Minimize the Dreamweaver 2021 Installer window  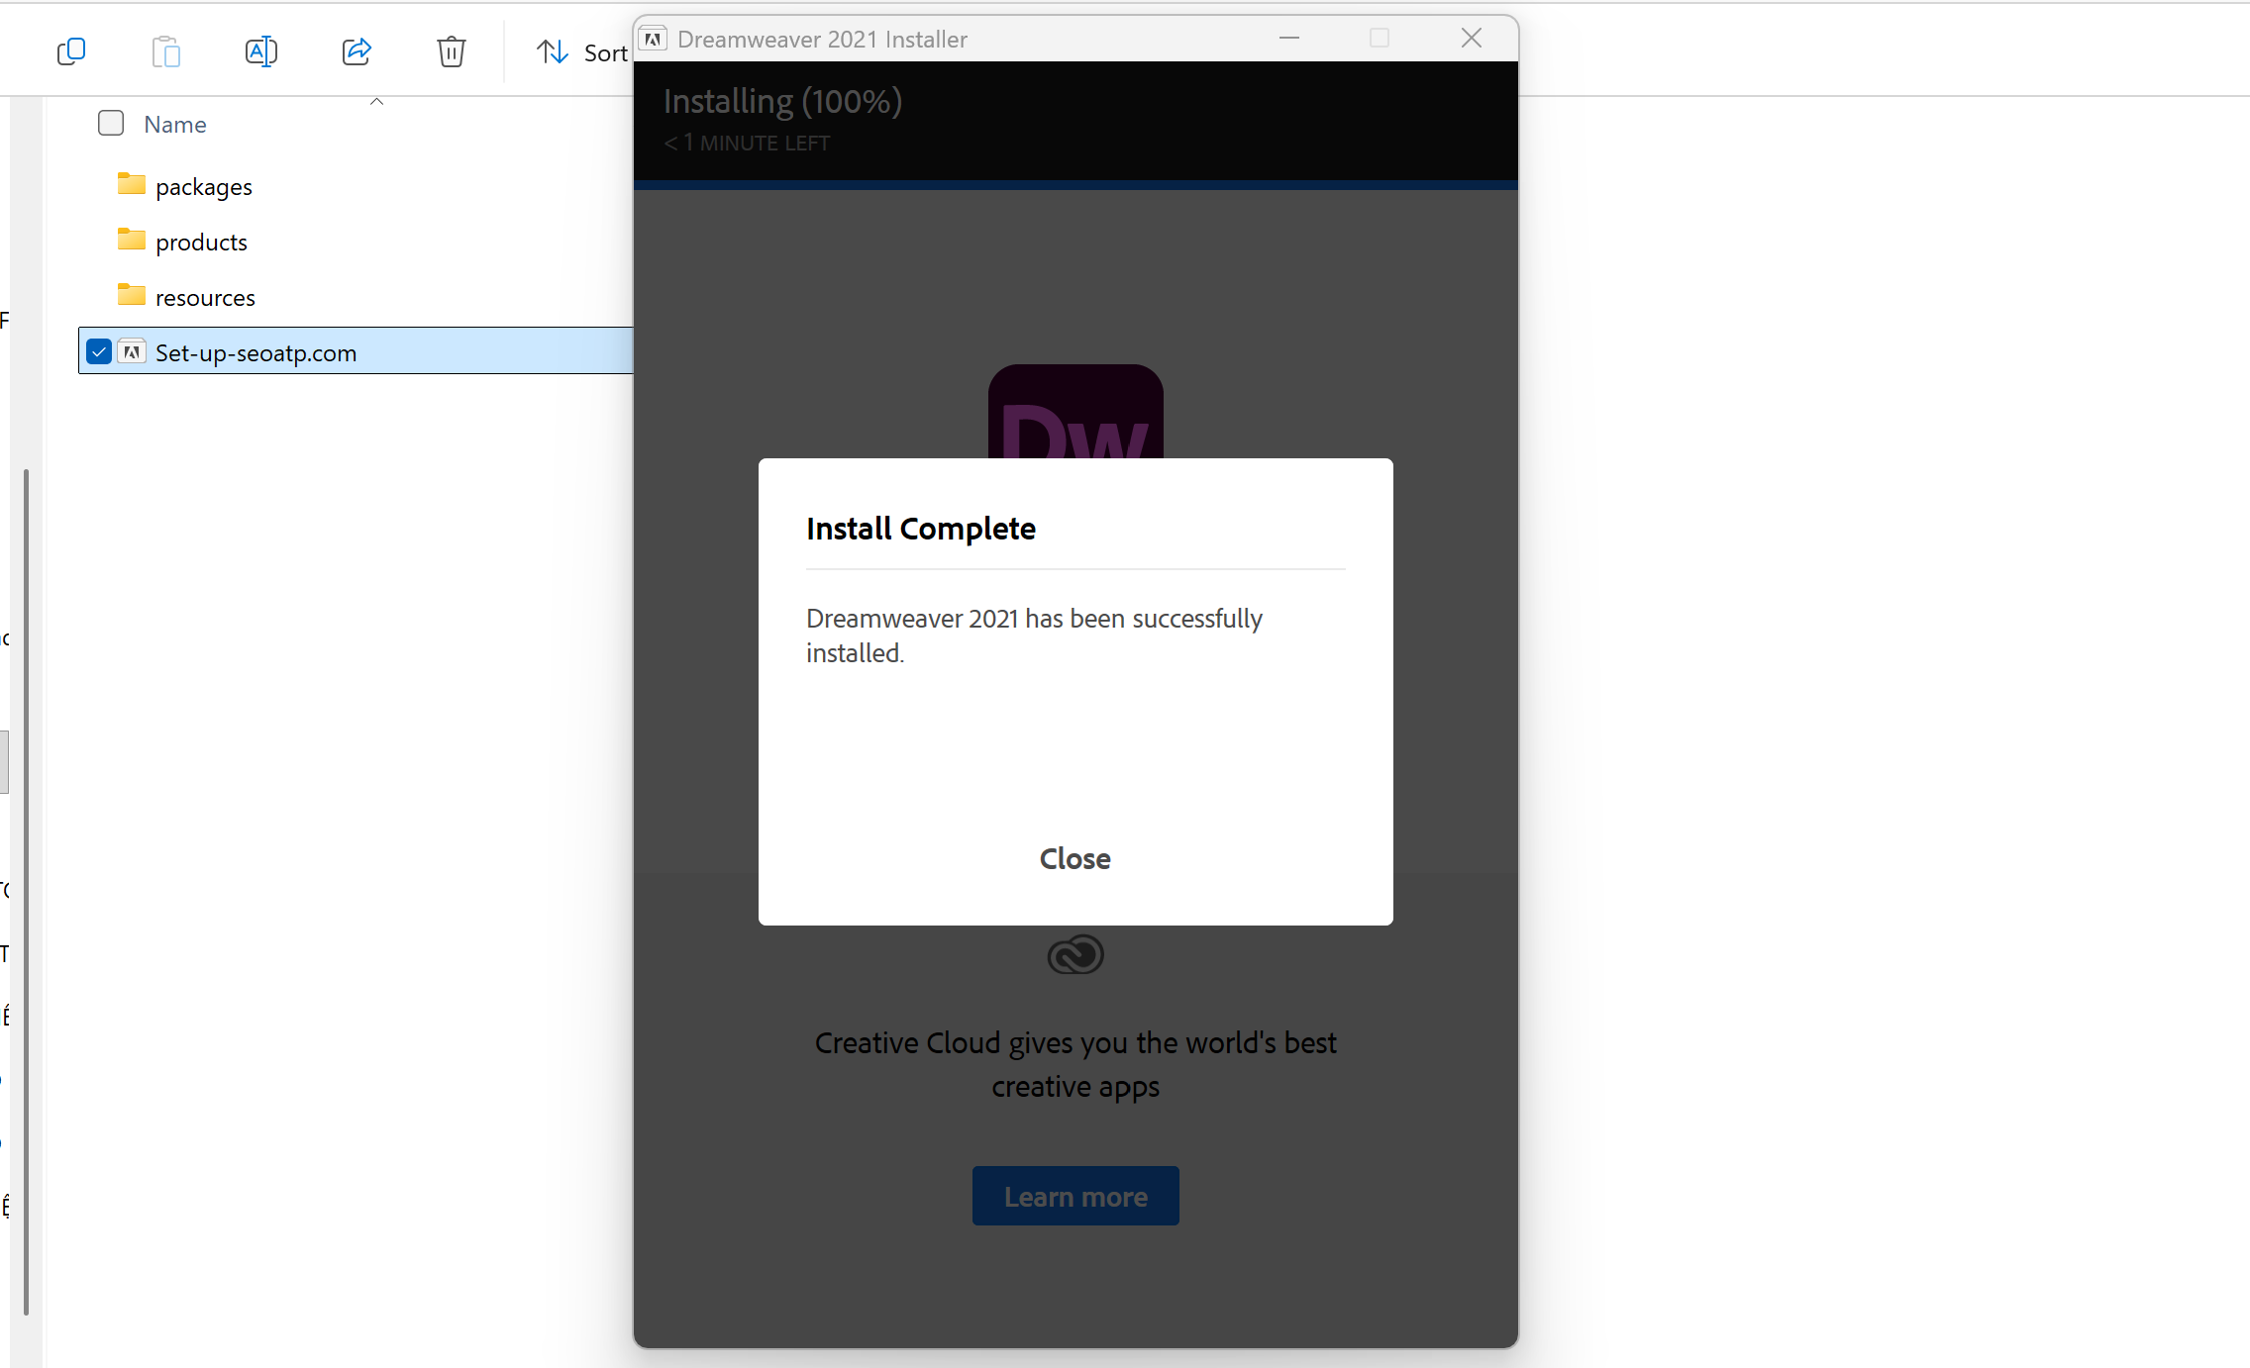pyautogui.click(x=1289, y=39)
